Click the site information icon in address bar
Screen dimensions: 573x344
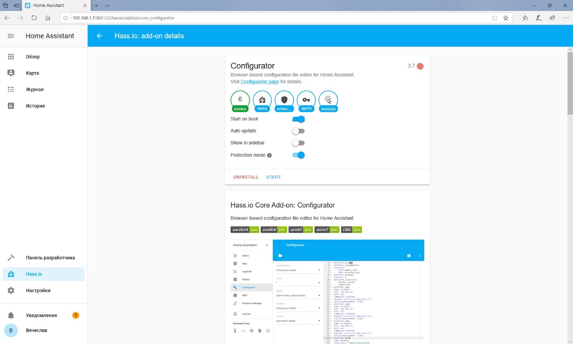pos(66,18)
